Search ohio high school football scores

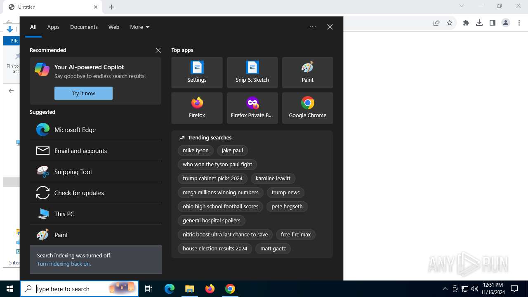[x=221, y=207]
